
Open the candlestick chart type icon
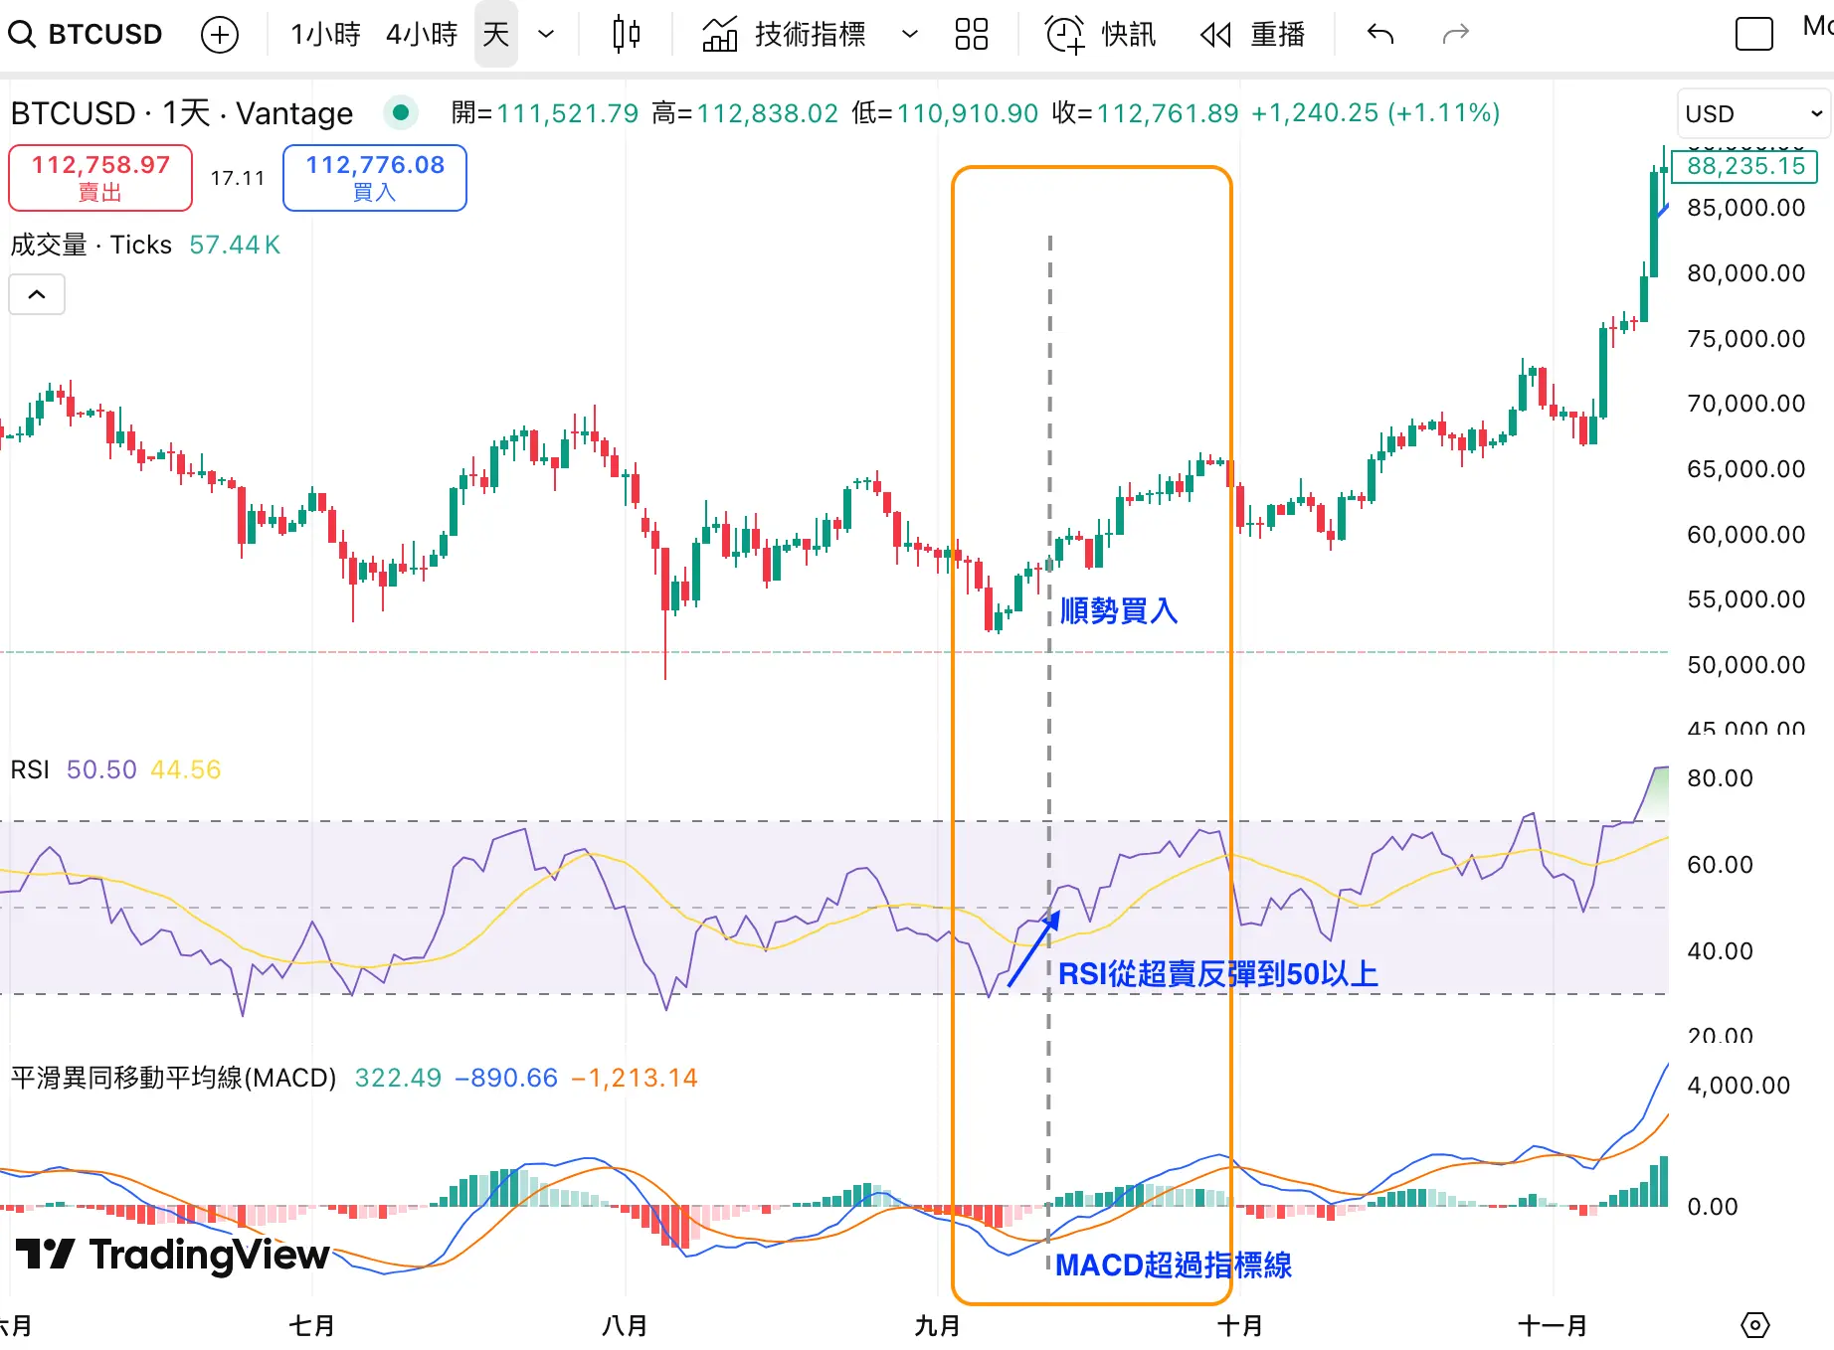[x=626, y=35]
